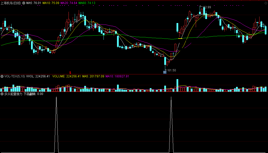
Task: Click the red S marker under the chart
Action: (70, 73)
